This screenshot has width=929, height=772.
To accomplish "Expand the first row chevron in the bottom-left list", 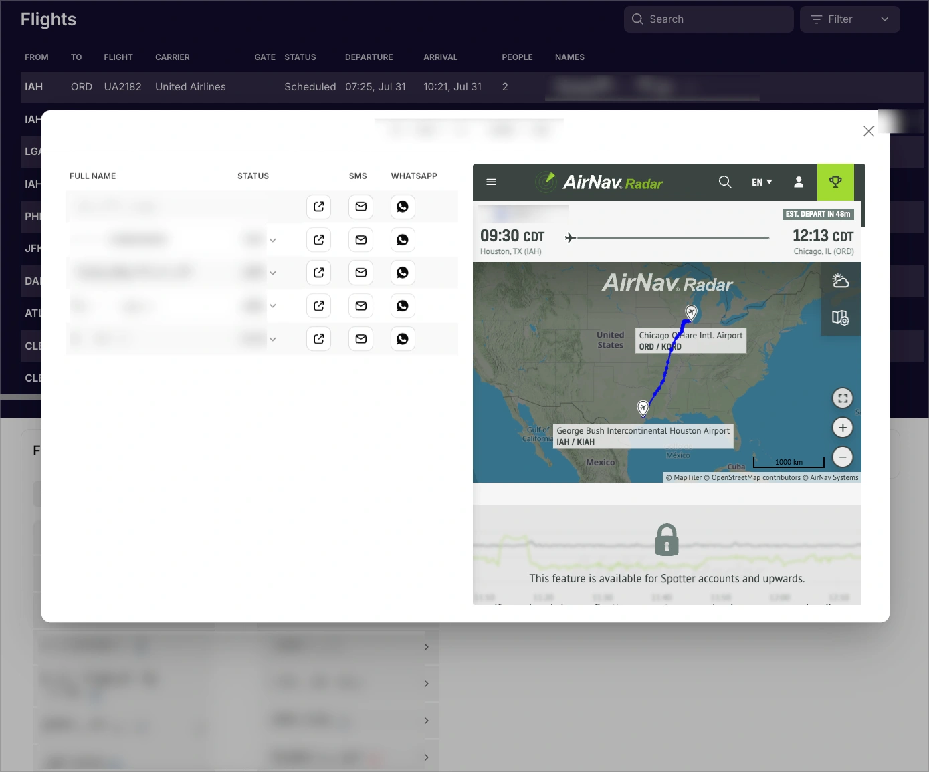I will coord(426,647).
